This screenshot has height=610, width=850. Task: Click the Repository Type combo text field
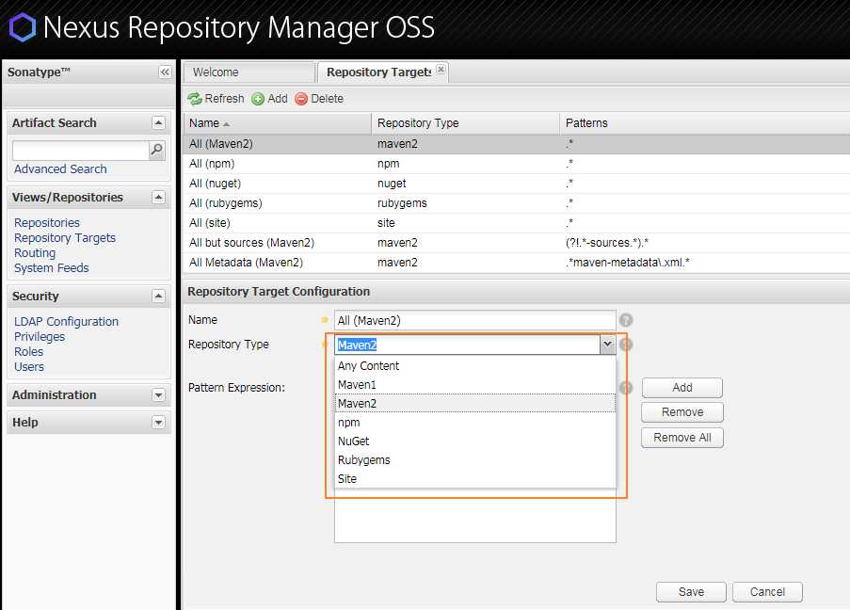(467, 345)
